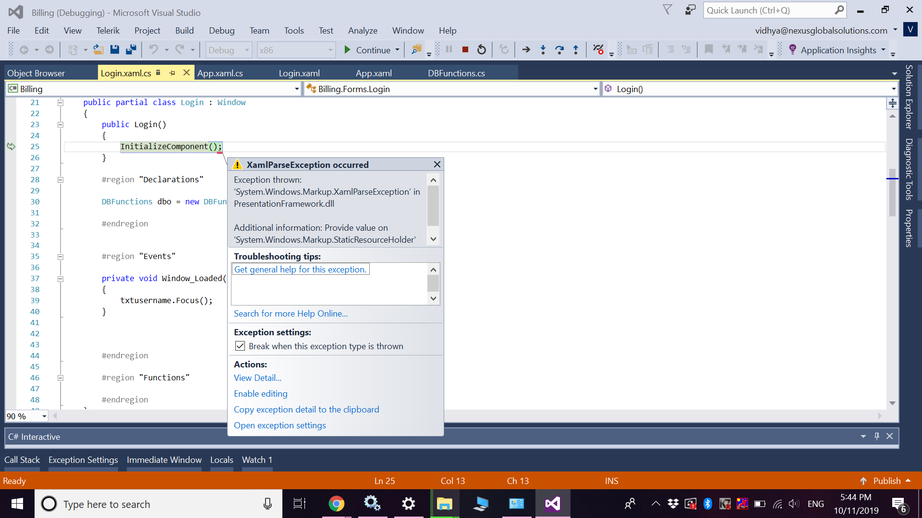Click the Quick Launch search box
Viewport: 922px width, 518px height.
pyautogui.click(x=768, y=11)
